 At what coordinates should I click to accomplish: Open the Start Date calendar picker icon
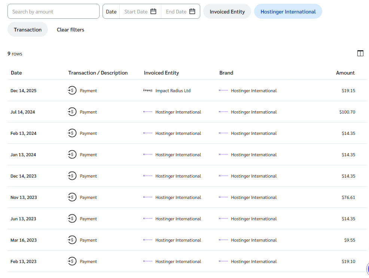tap(153, 11)
